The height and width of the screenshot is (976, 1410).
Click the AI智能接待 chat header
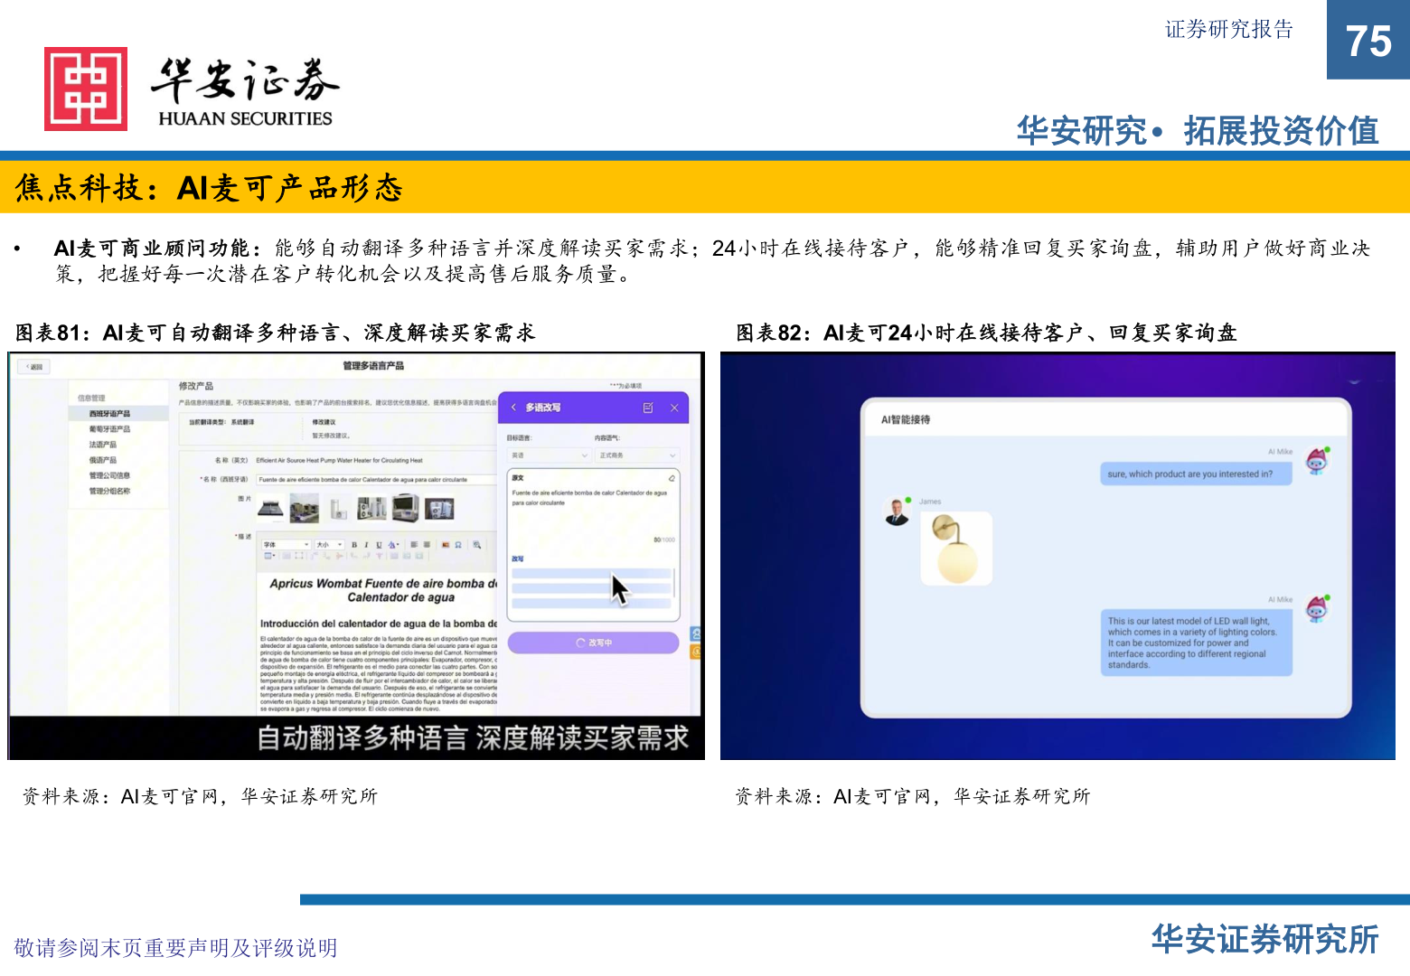coord(906,420)
